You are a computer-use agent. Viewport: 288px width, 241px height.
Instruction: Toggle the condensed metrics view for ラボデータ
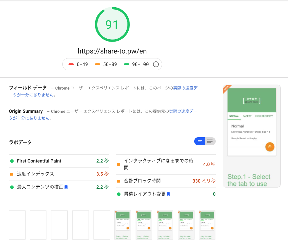point(199,141)
